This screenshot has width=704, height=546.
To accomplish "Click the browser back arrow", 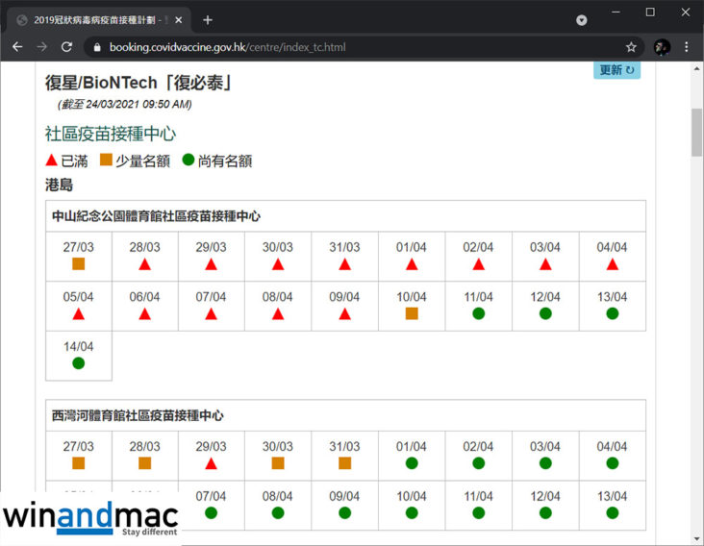I will click(x=17, y=46).
